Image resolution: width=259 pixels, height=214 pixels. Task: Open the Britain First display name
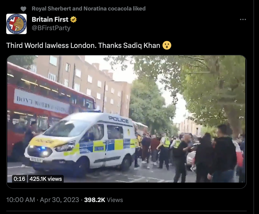[50, 19]
